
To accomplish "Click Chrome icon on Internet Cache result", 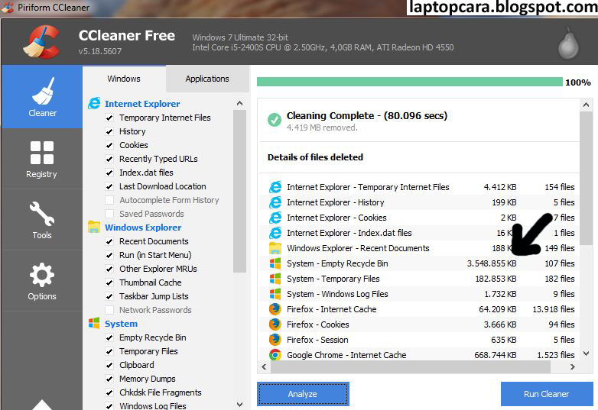I will [275, 355].
